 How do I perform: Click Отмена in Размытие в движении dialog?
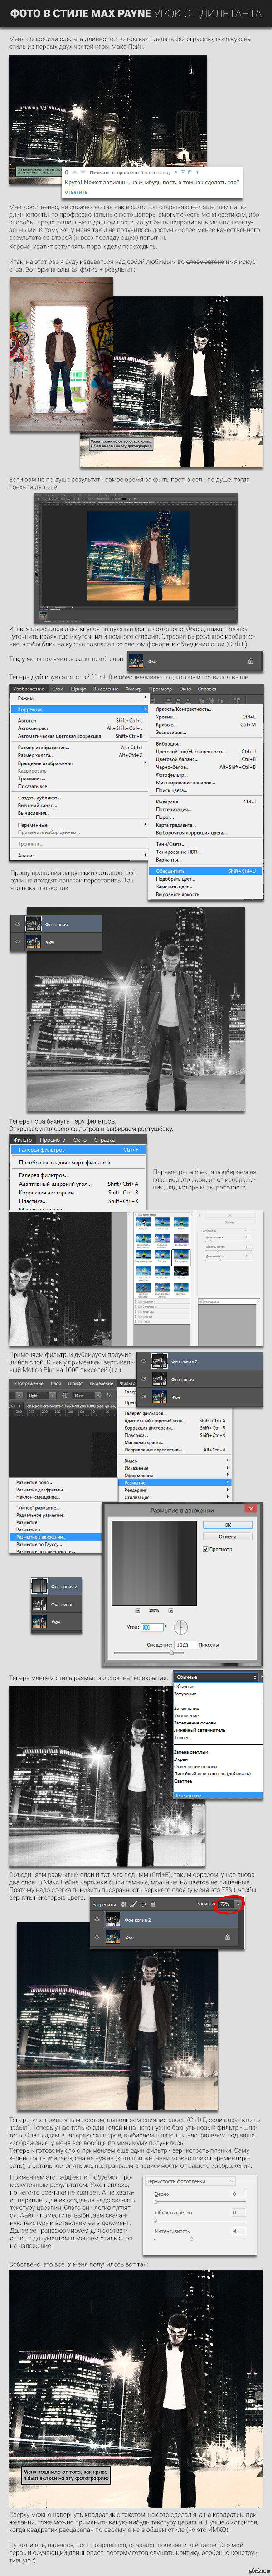tap(228, 1537)
